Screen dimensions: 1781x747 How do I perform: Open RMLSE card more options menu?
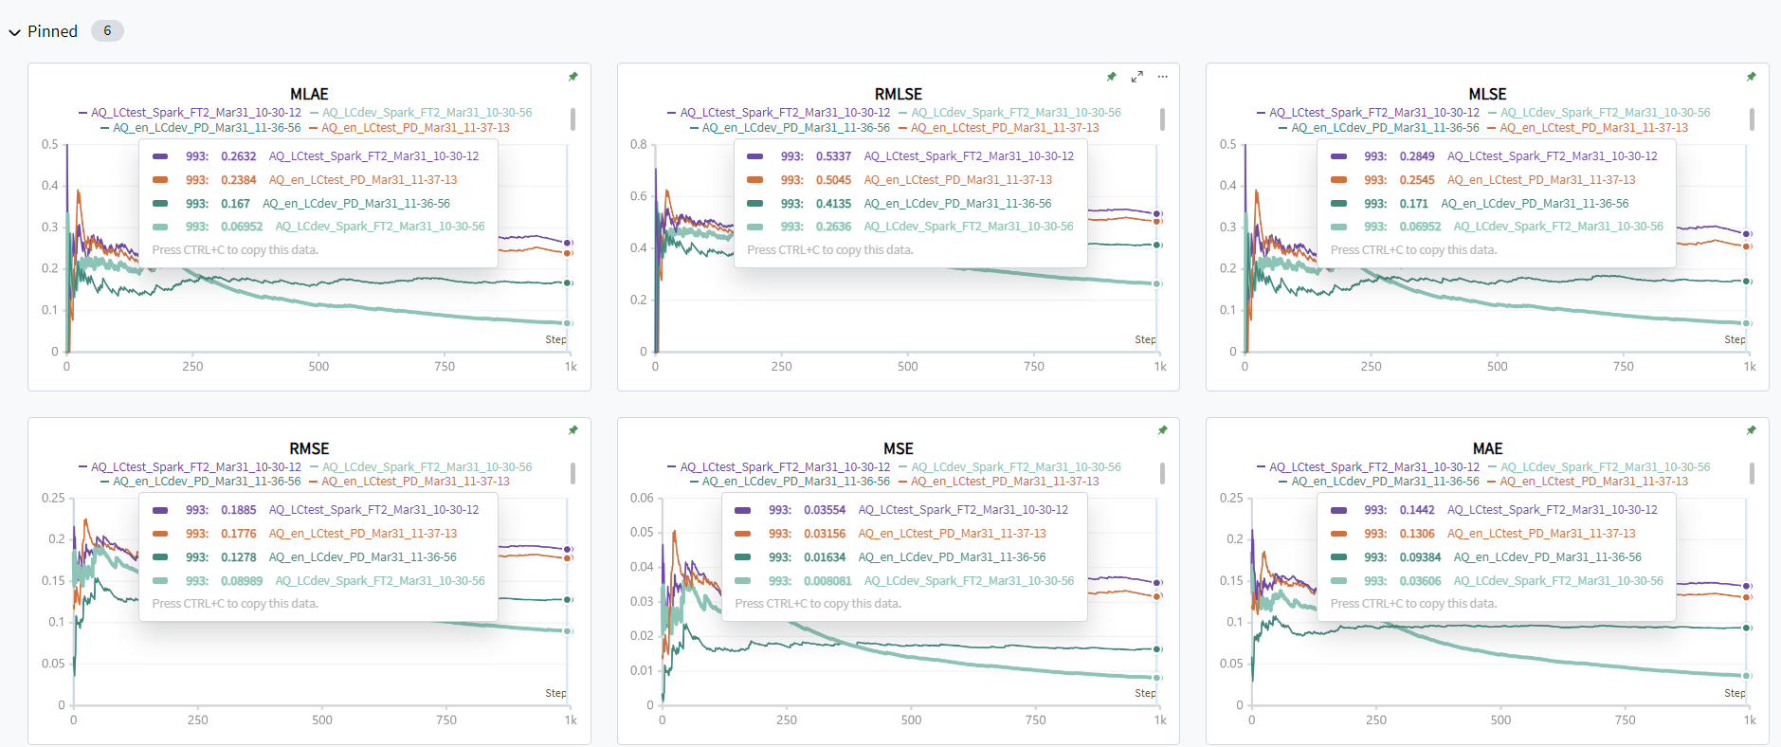1162,77
